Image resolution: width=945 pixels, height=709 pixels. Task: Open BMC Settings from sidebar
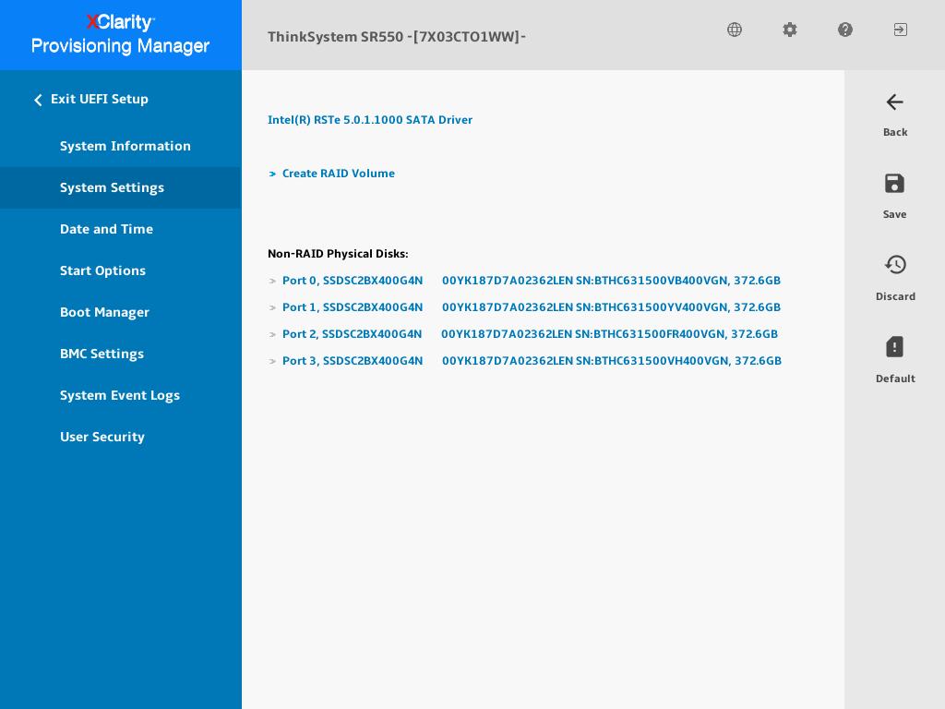coord(102,354)
